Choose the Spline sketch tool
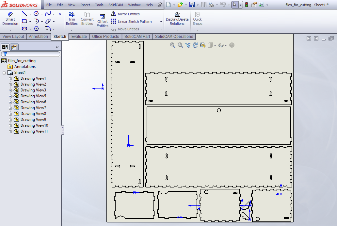 [48, 14]
